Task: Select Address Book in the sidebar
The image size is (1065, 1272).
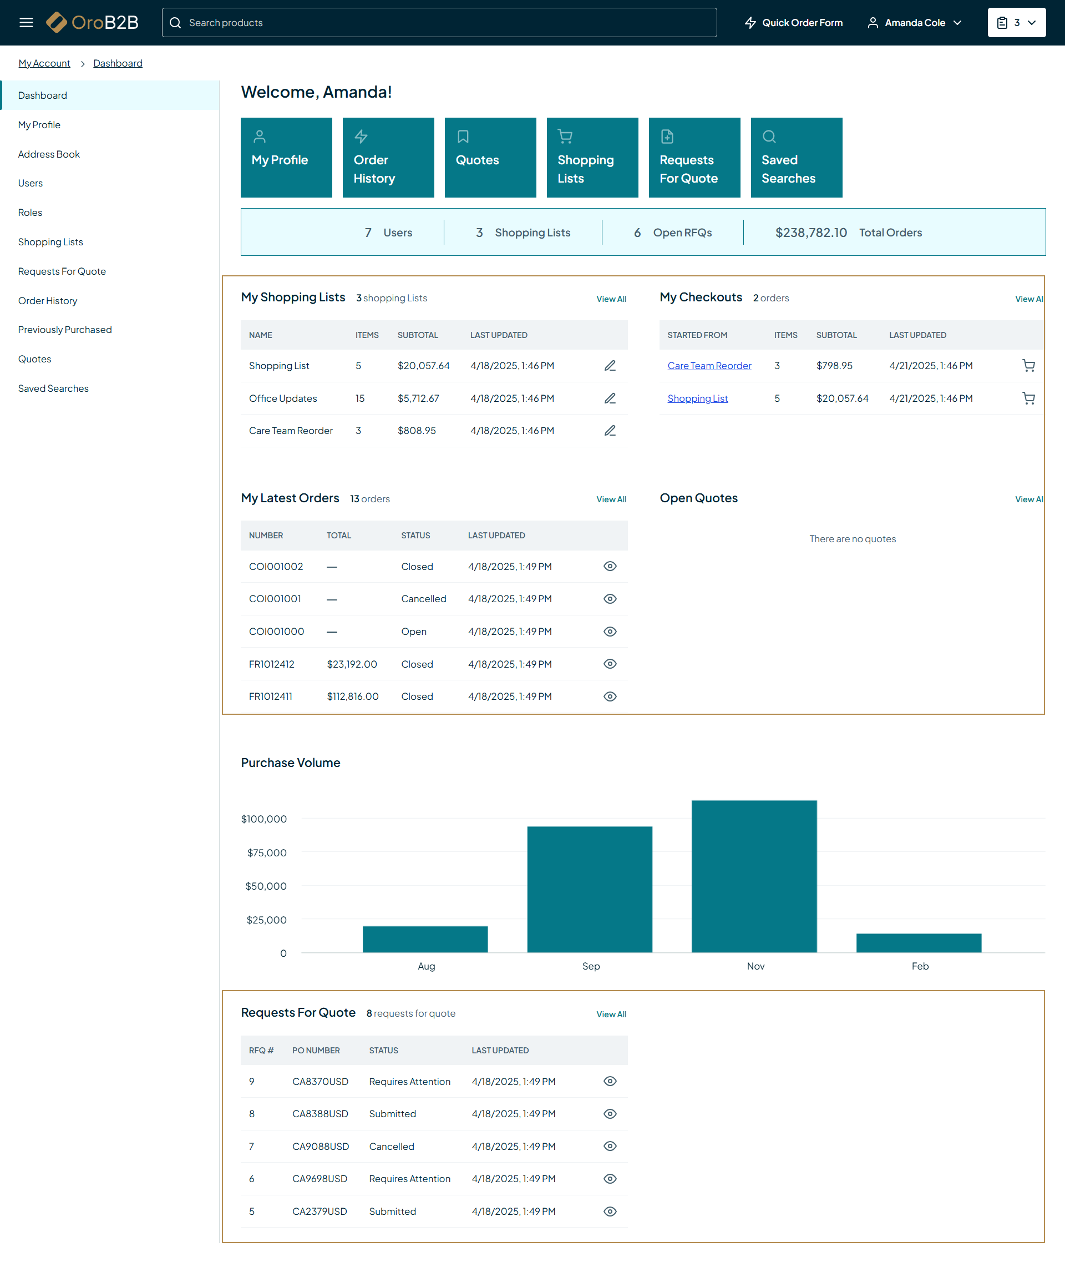Action: 49,154
